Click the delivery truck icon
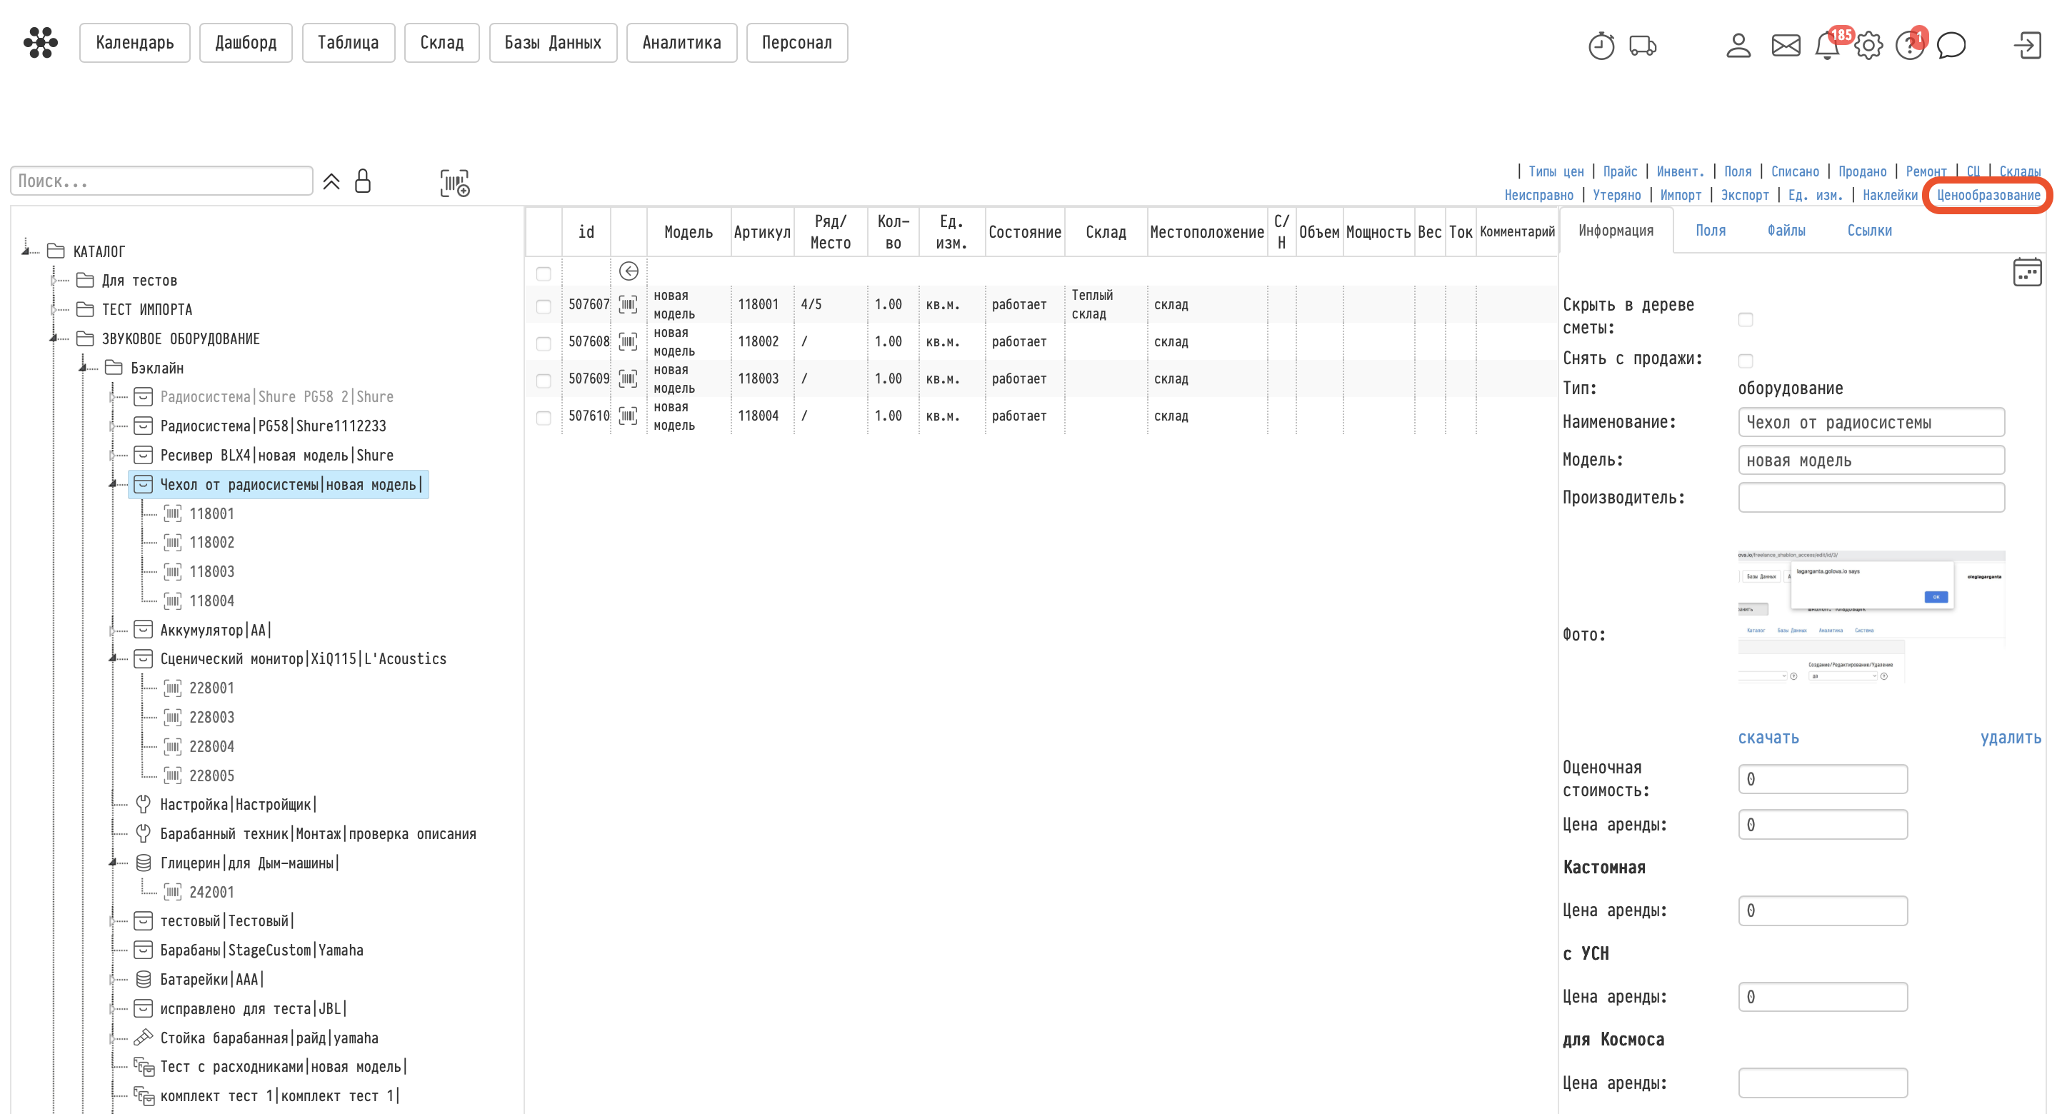Image resolution: width=2057 pixels, height=1114 pixels. pyautogui.click(x=1642, y=46)
